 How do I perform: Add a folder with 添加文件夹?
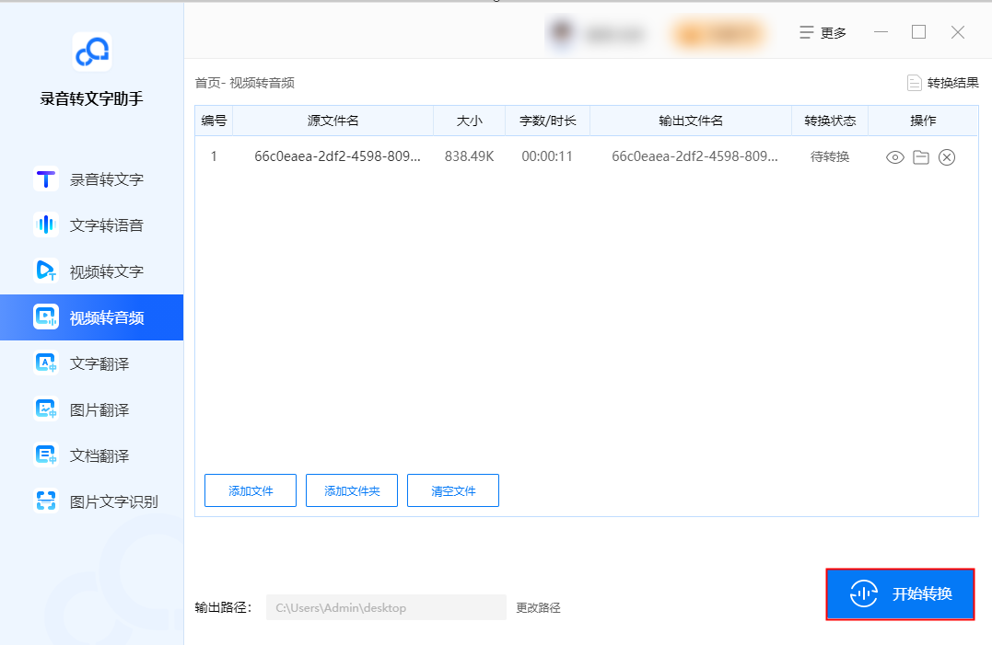click(351, 490)
